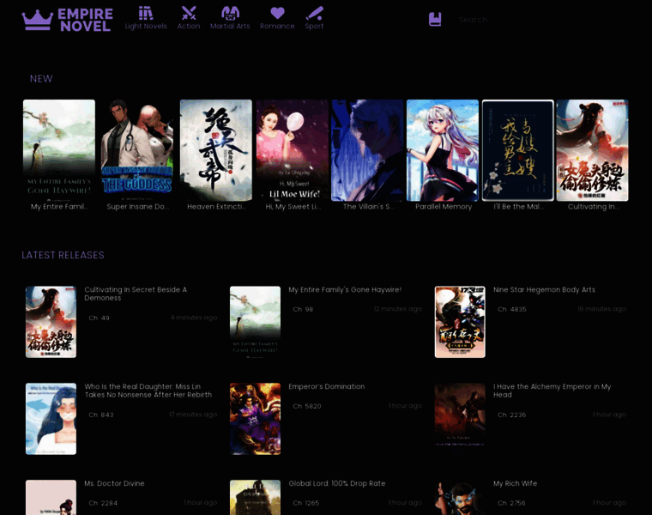Open I'll Be the Mal... cover in New
Screen dimensions: 652x515
pyautogui.click(x=517, y=150)
